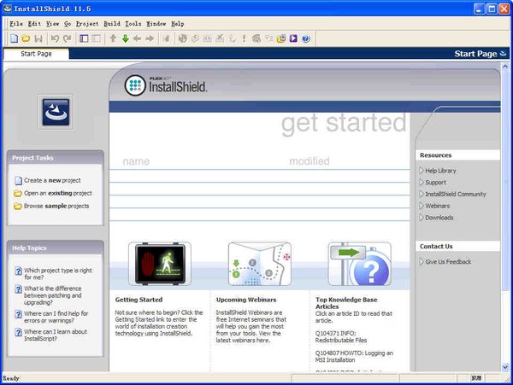Open the Go menu

(x=68, y=24)
